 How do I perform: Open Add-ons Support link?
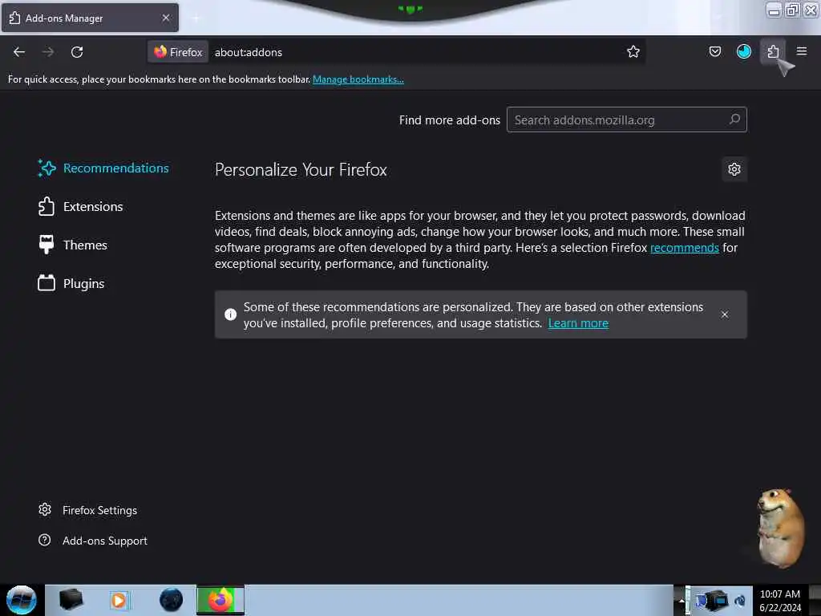tap(93, 541)
